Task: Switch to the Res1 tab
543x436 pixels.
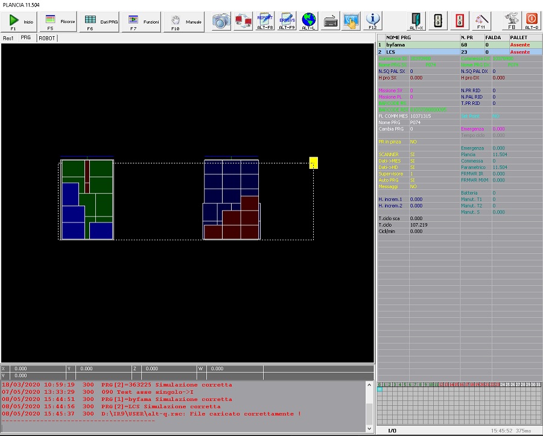Action: (x=8, y=37)
